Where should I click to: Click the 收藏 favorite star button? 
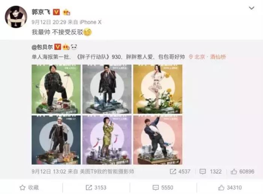[x=29, y=188]
